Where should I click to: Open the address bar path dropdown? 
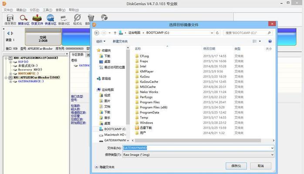click(212, 33)
